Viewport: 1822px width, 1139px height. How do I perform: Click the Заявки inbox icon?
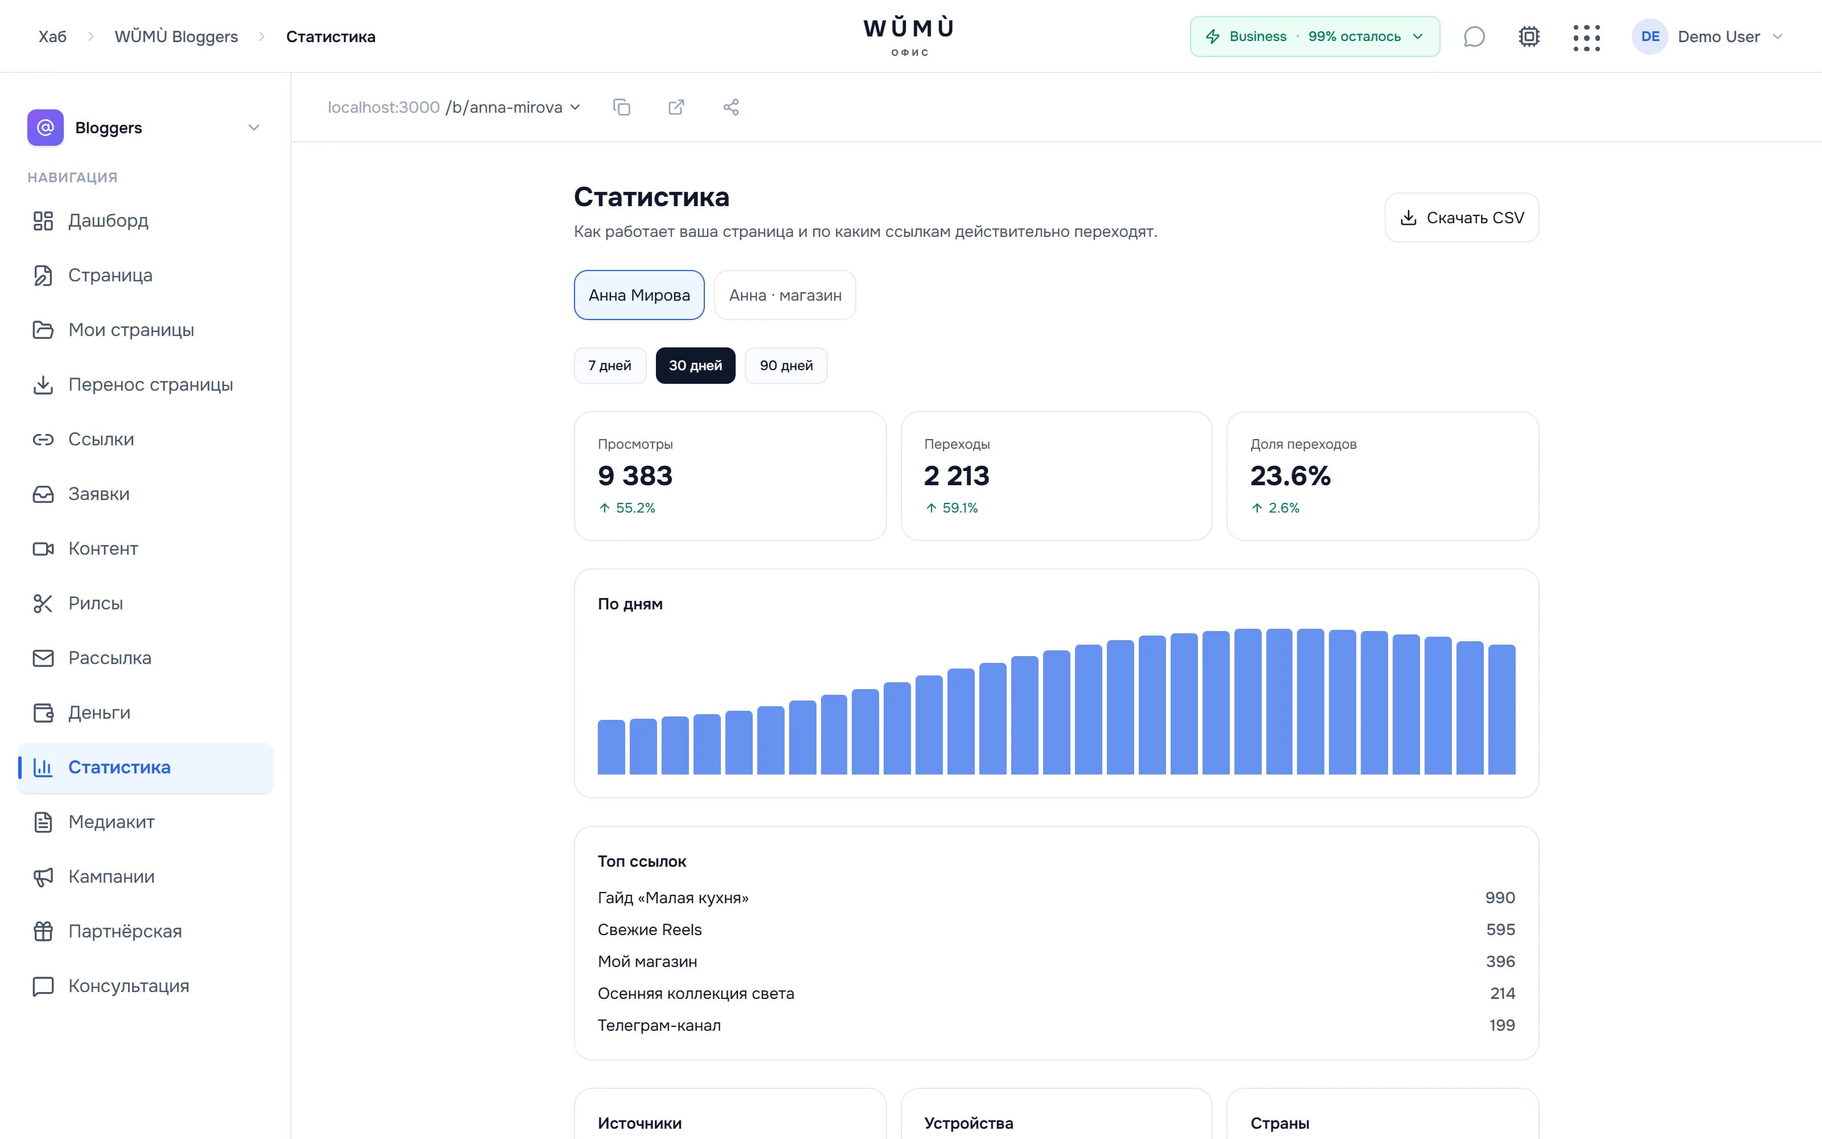43,494
